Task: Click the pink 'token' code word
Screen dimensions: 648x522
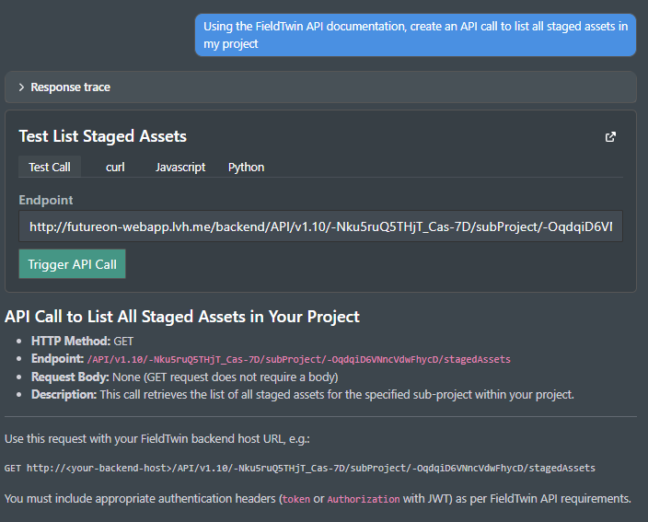Action: point(296,499)
